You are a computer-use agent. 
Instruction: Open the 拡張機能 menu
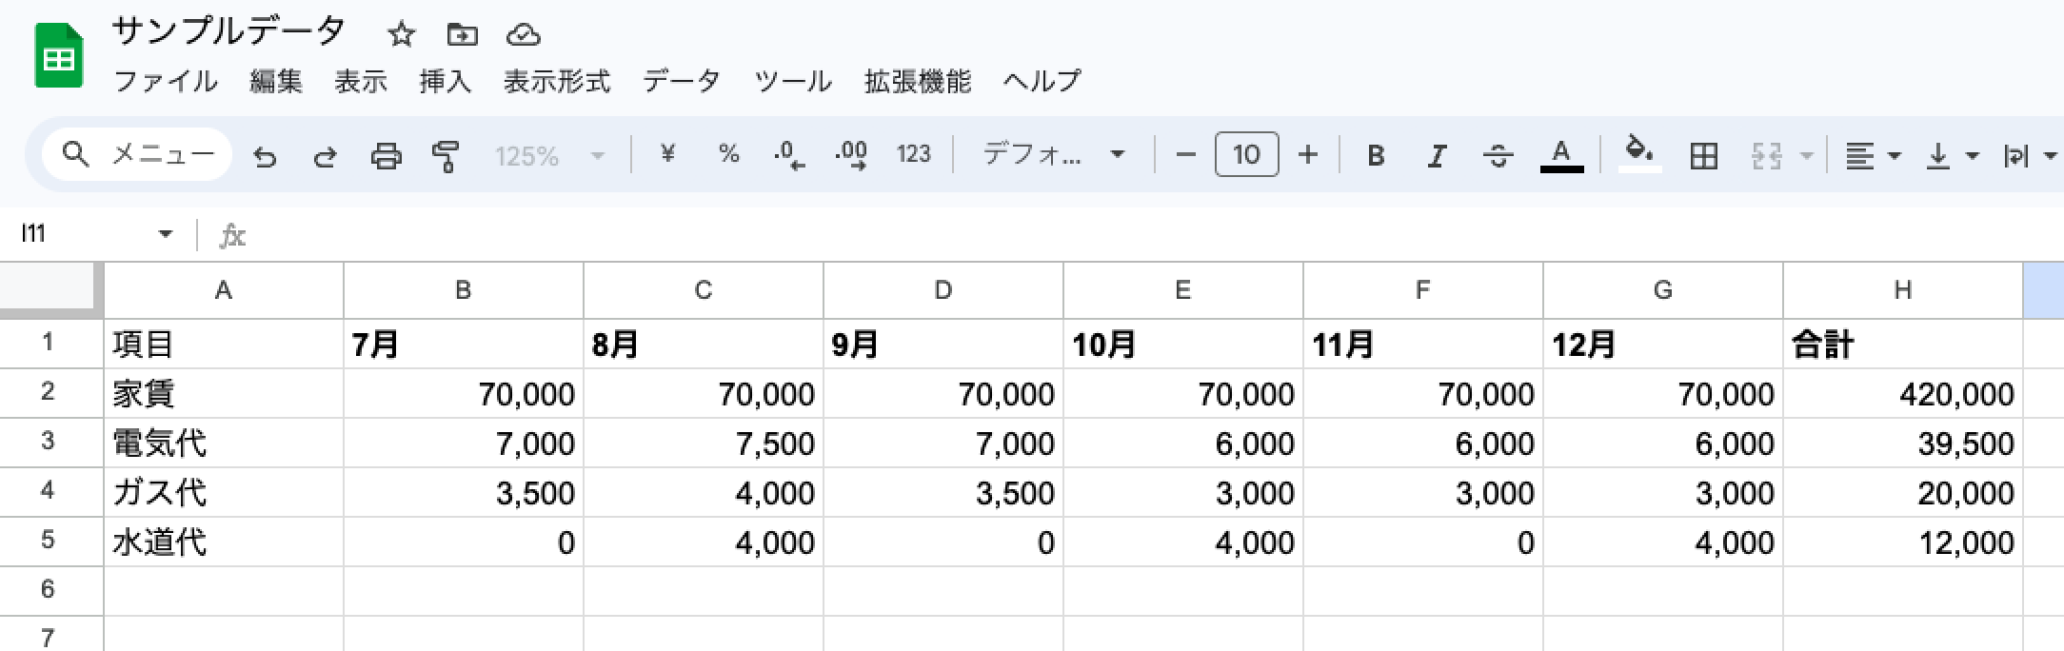pyautogui.click(x=918, y=82)
